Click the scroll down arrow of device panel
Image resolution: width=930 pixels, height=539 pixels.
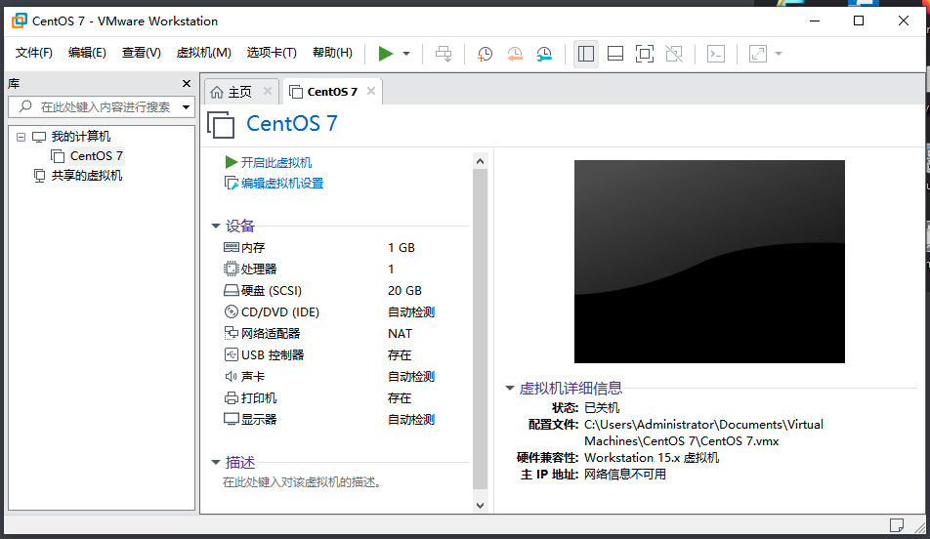tap(481, 506)
